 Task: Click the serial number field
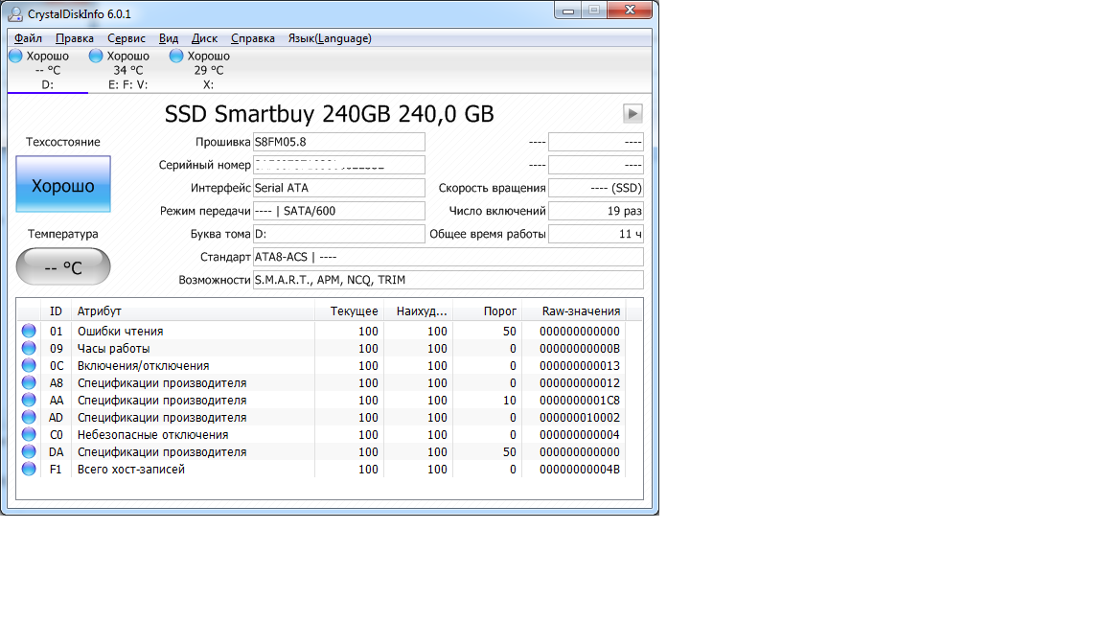point(338,165)
